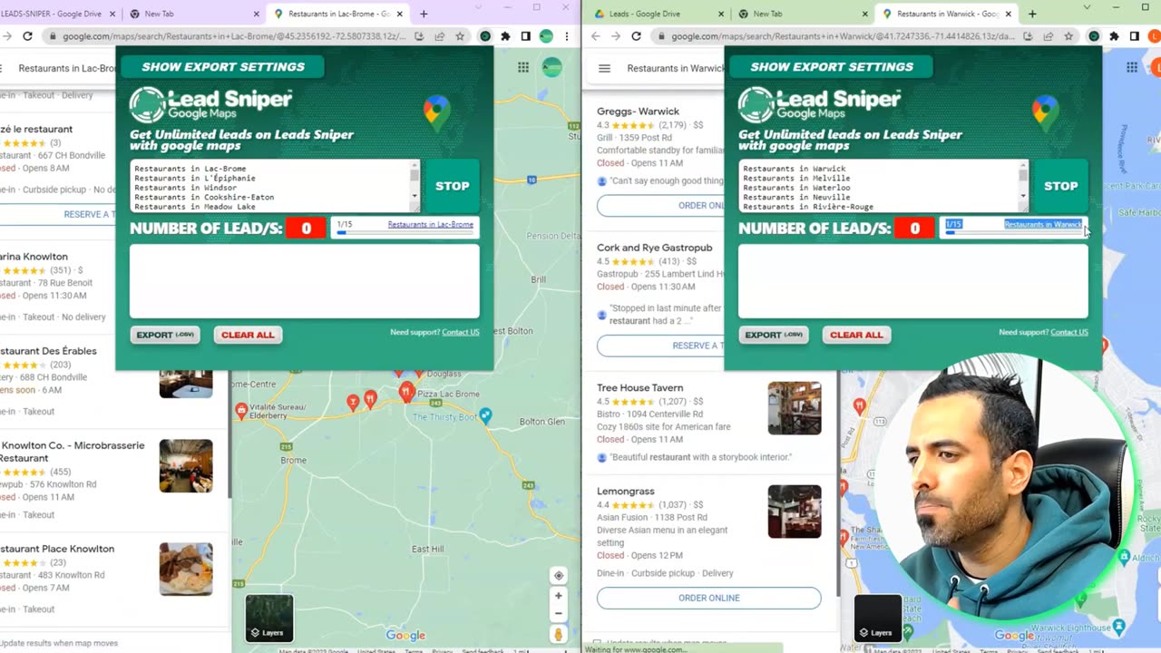
Task: Chrome three-dot menu in left window
Action: (566, 36)
